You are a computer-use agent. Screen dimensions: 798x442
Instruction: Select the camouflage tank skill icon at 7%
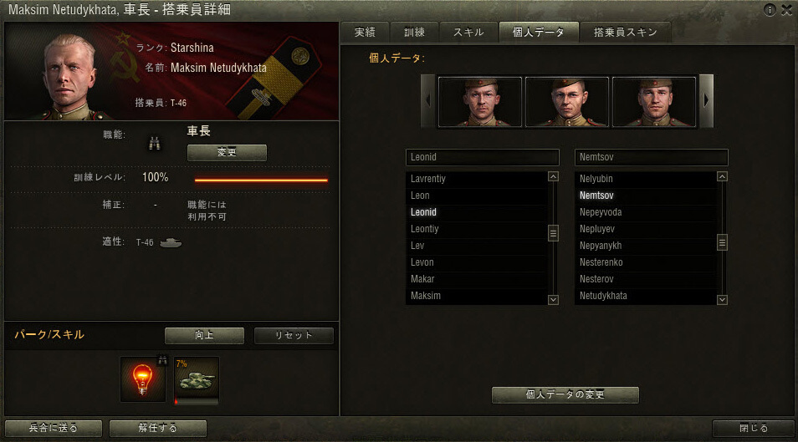(197, 380)
